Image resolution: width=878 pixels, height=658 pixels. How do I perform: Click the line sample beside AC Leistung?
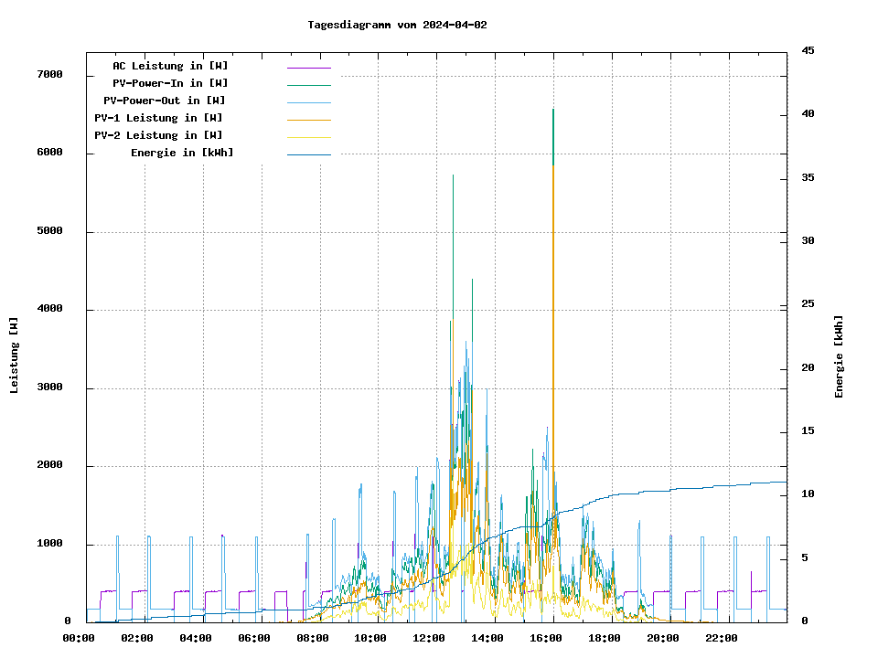(308, 68)
